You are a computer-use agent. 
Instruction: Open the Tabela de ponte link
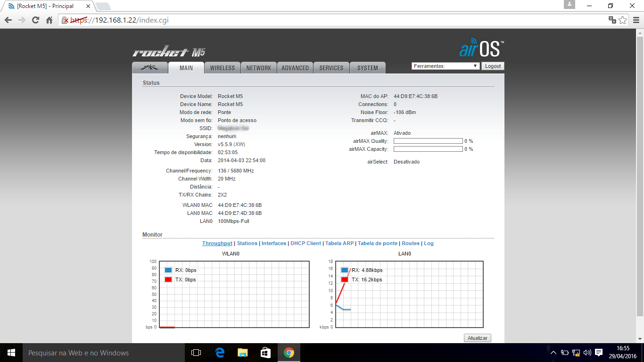(x=378, y=243)
